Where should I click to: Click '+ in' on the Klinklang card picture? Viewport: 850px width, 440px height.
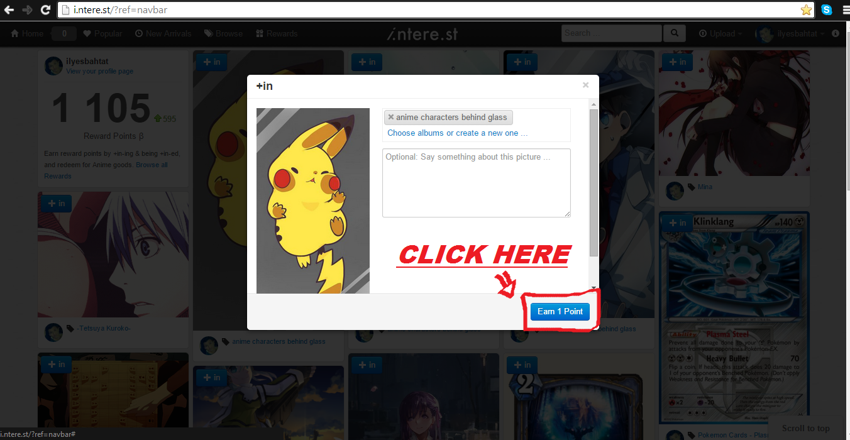click(x=678, y=223)
